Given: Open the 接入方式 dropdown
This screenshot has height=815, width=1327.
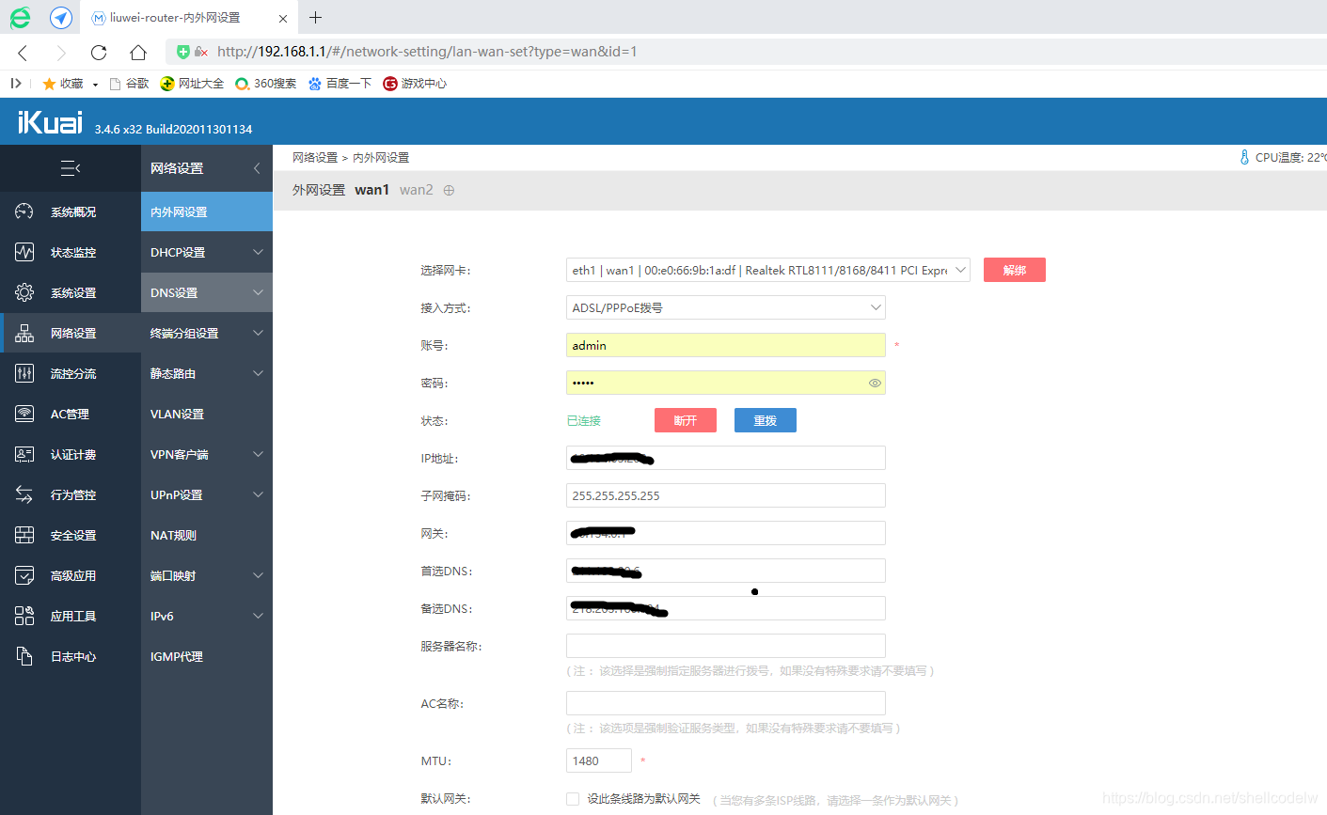Looking at the screenshot, I should click(726, 307).
